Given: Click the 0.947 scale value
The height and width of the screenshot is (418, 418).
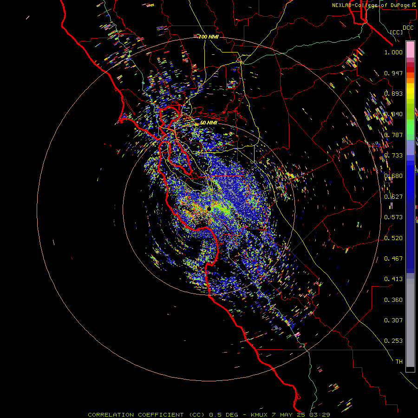Looking at the screenshot, I should [x=393, y=73].
